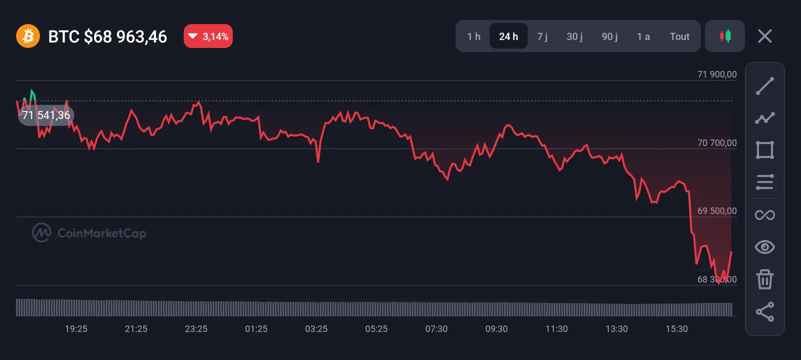The image size is (801, 360).
Task: Delete drawings with the trash icon
Action: (765, 279)
